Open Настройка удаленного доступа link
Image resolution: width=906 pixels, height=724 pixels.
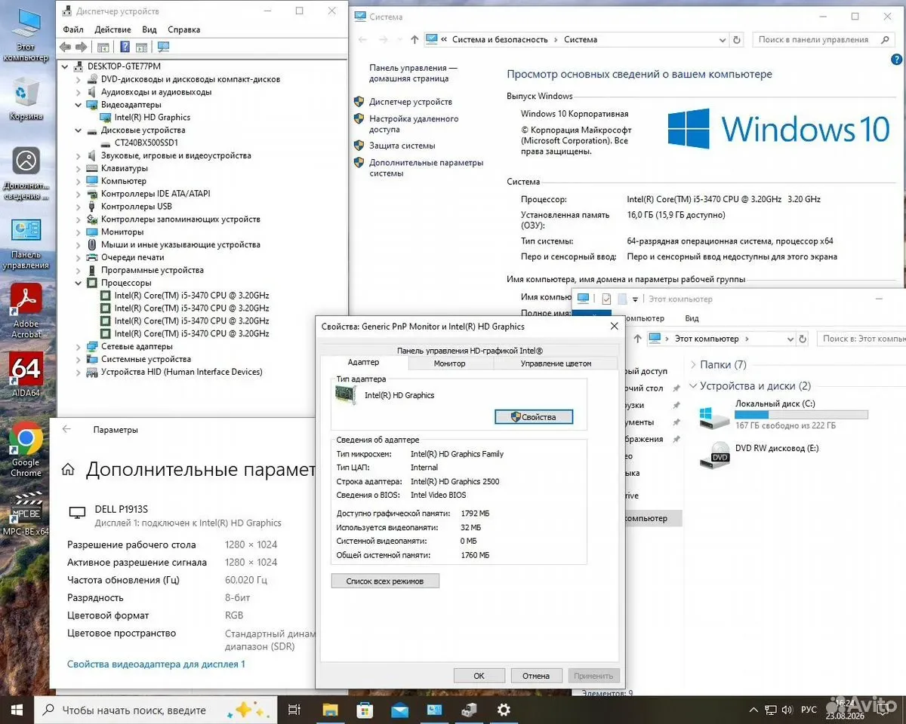point(414,124)
